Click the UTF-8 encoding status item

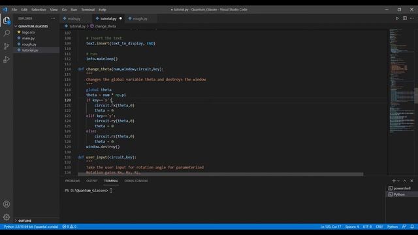pyautogui.click(x=367, y=227)
